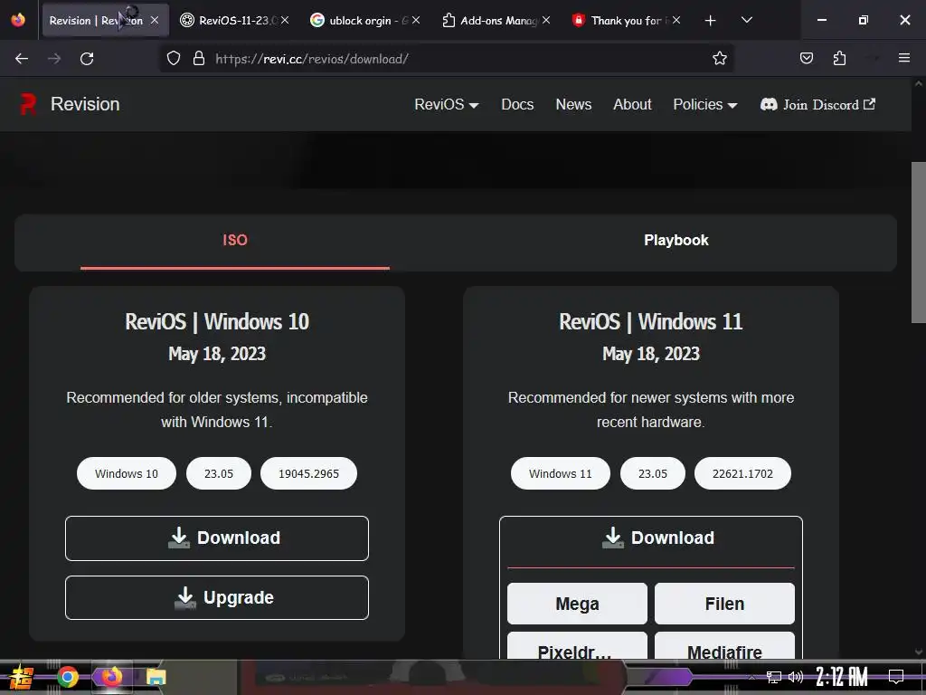Open a new browser tab

click(x=711, y=21)
